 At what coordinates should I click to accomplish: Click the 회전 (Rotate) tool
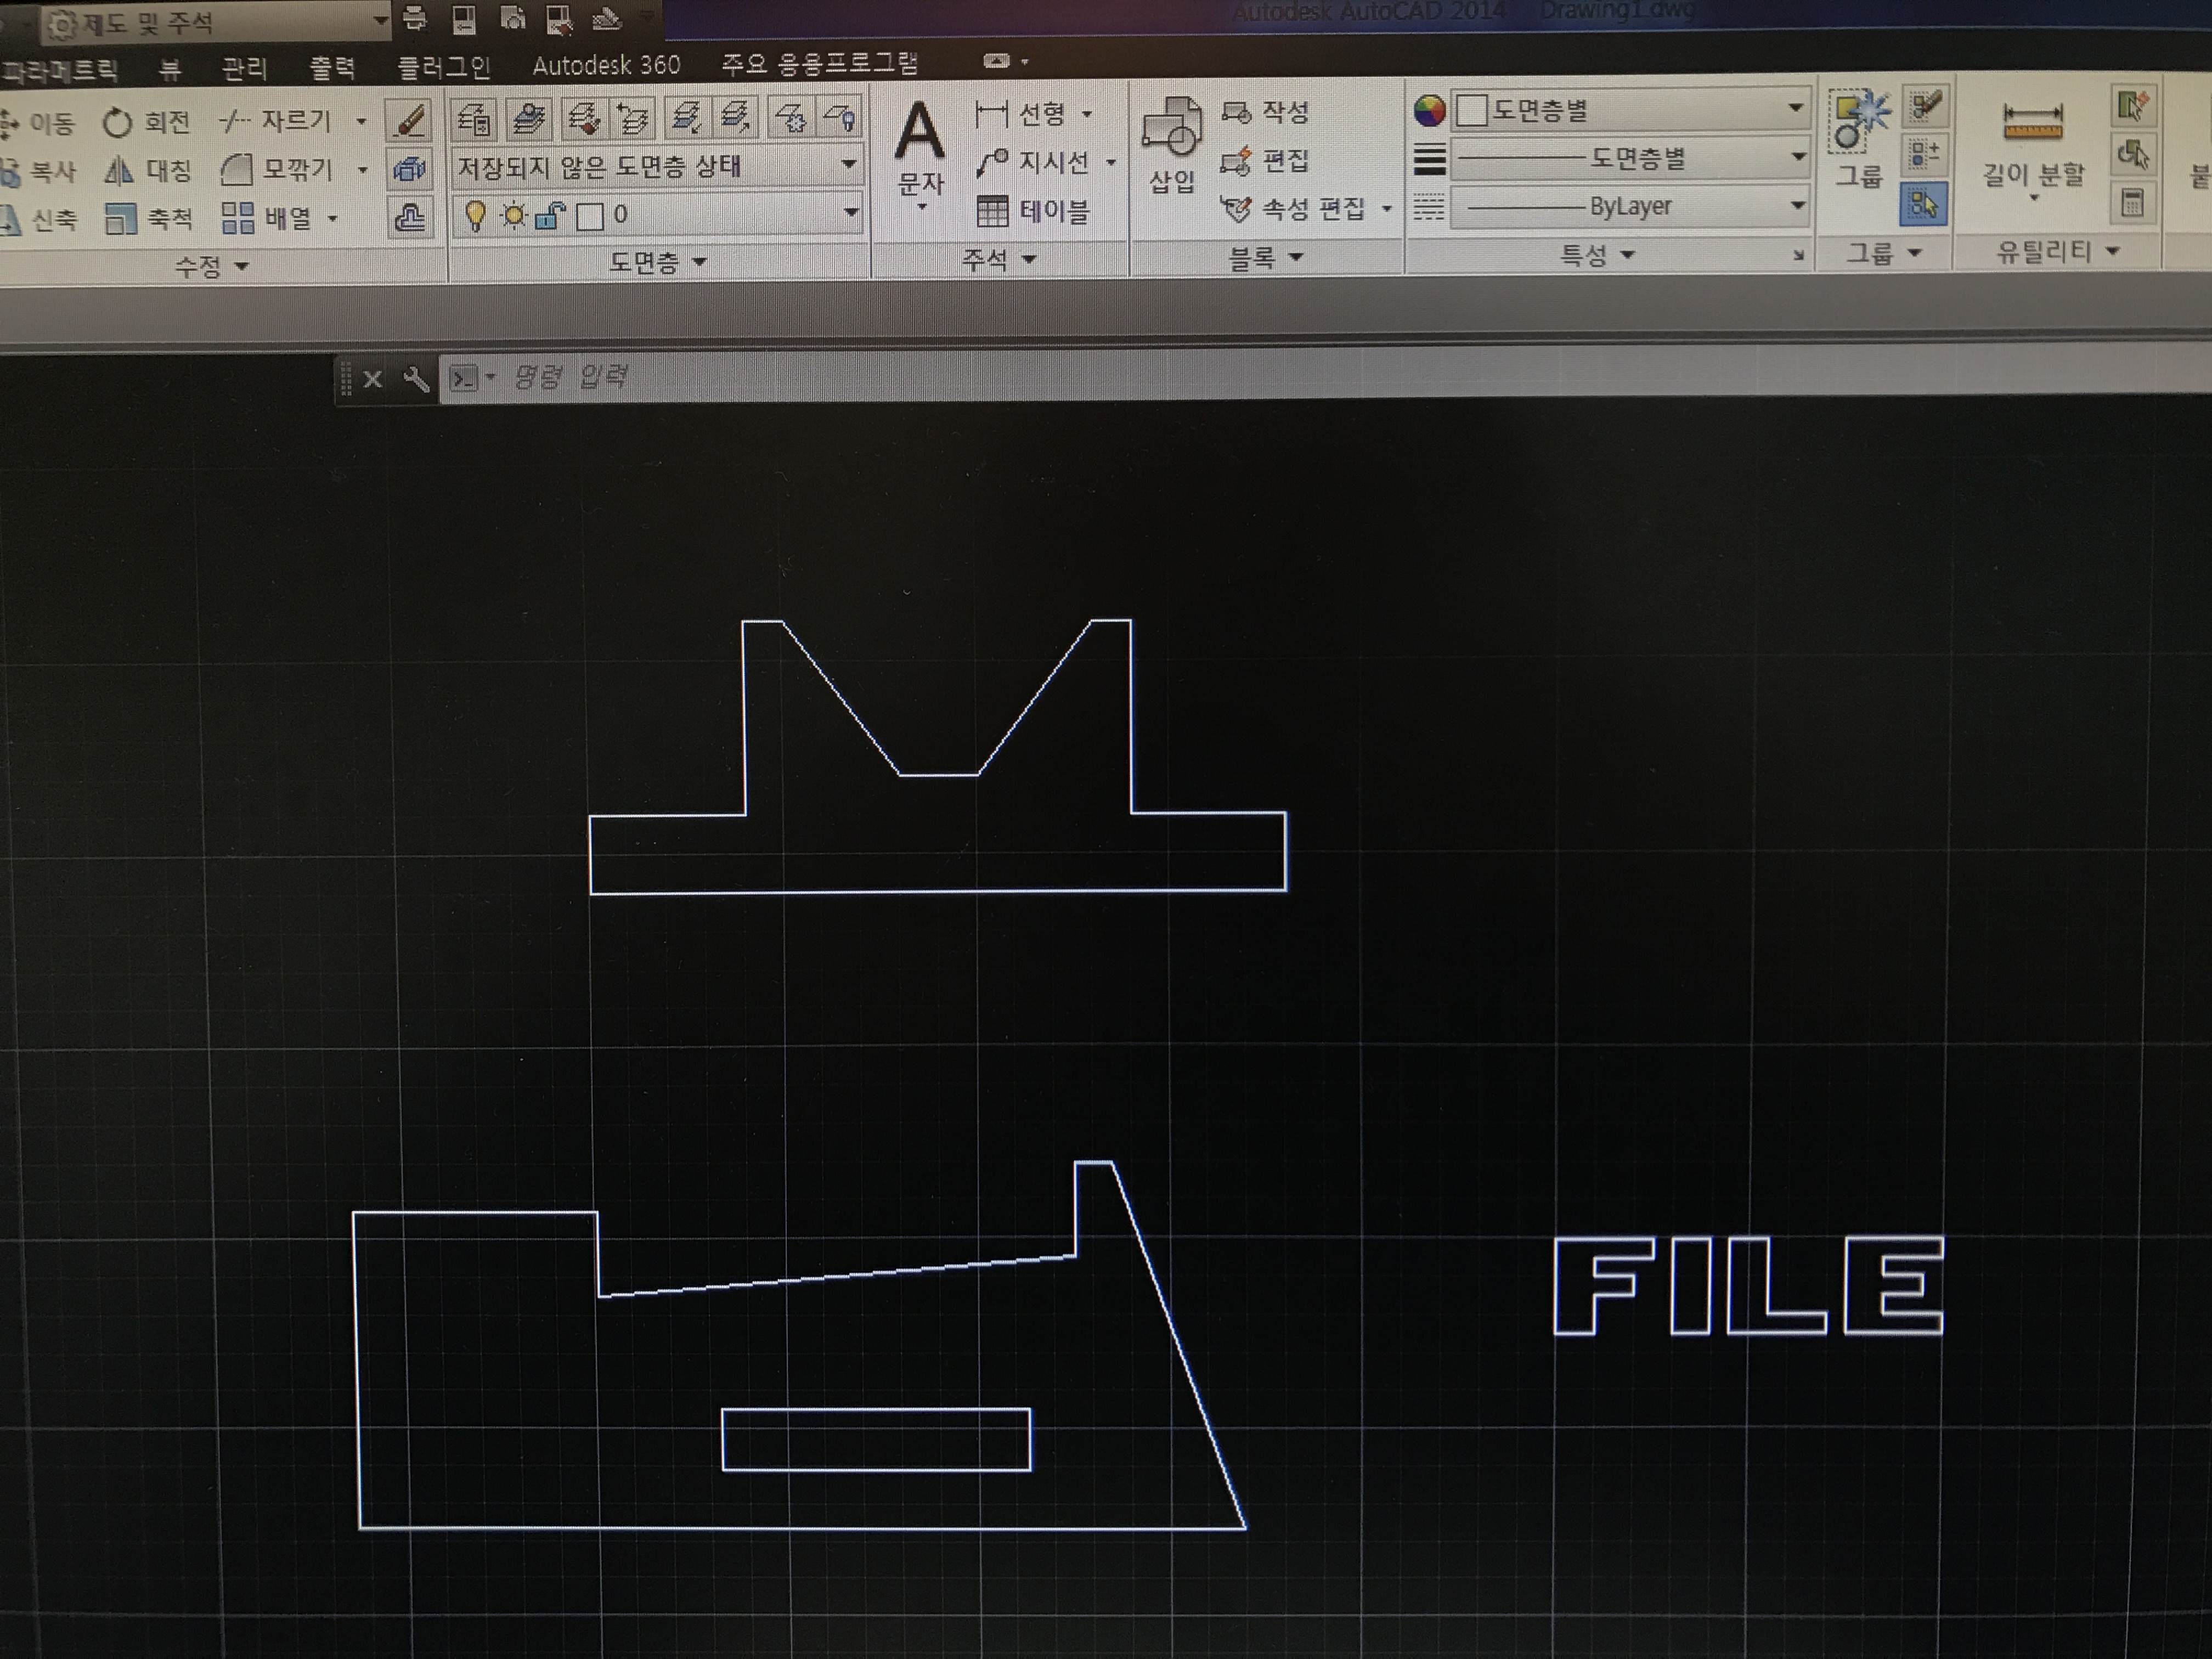[146, 123]
